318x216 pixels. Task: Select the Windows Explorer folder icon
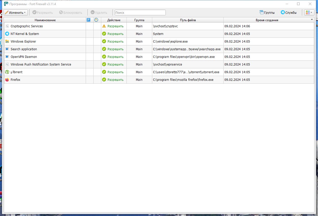tap(7, 42)
